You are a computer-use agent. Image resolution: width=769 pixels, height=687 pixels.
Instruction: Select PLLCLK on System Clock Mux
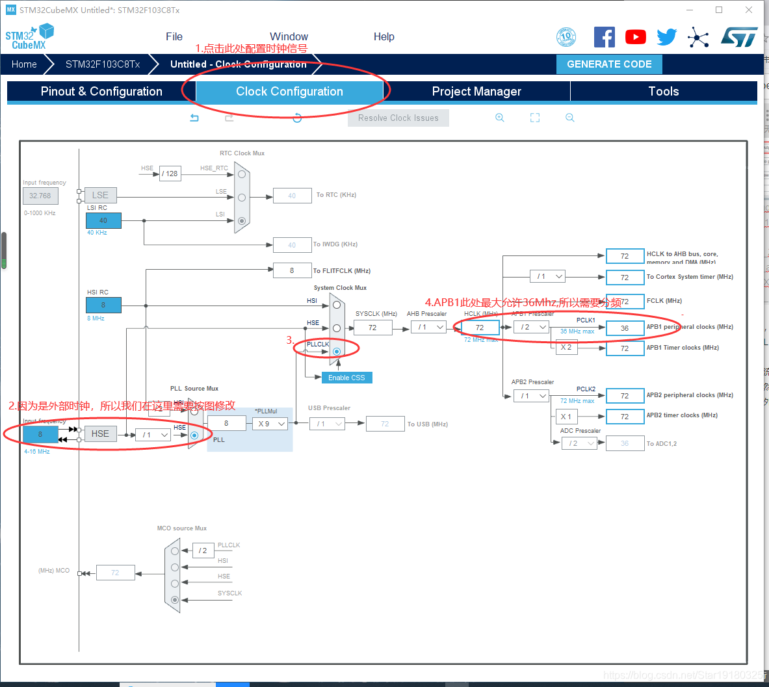point(337,351)
